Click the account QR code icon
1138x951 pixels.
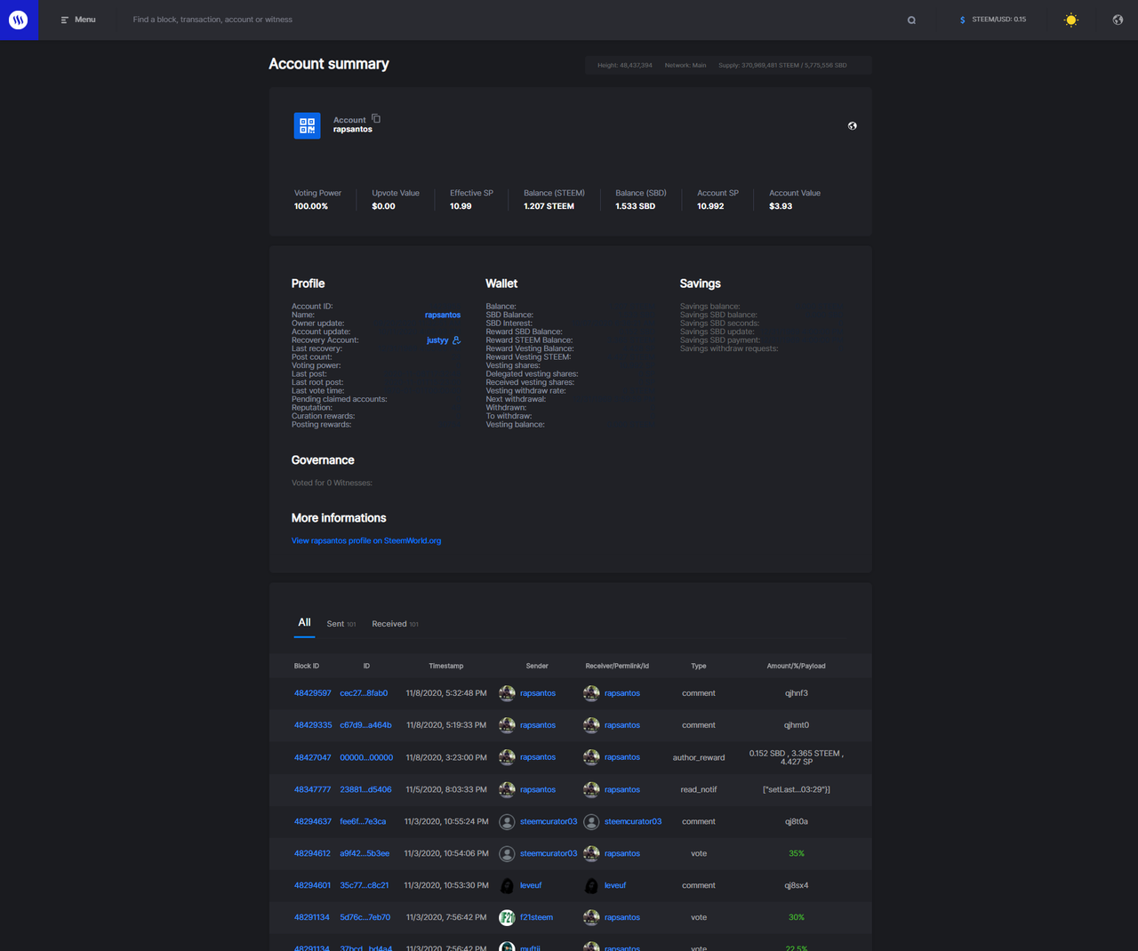[307, 125]
